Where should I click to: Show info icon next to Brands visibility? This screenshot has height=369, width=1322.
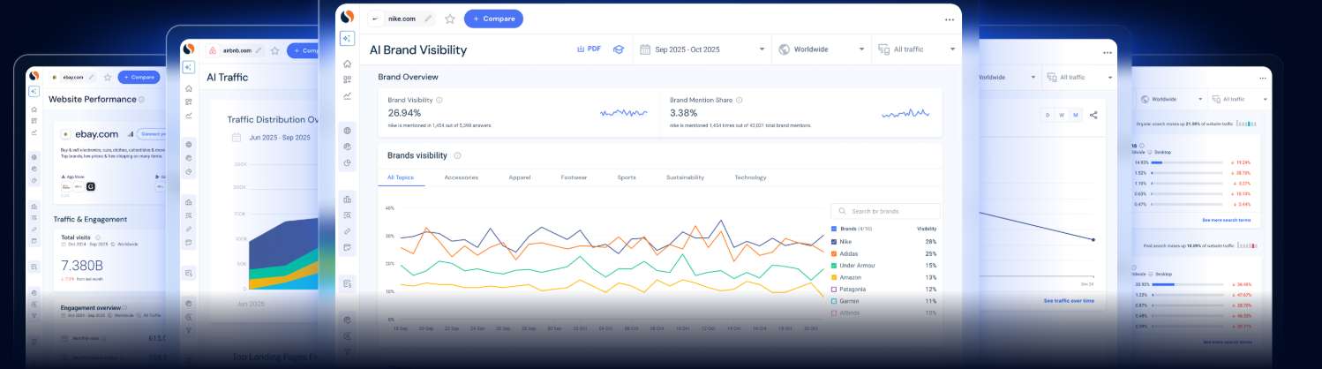(x=457, y=155)
